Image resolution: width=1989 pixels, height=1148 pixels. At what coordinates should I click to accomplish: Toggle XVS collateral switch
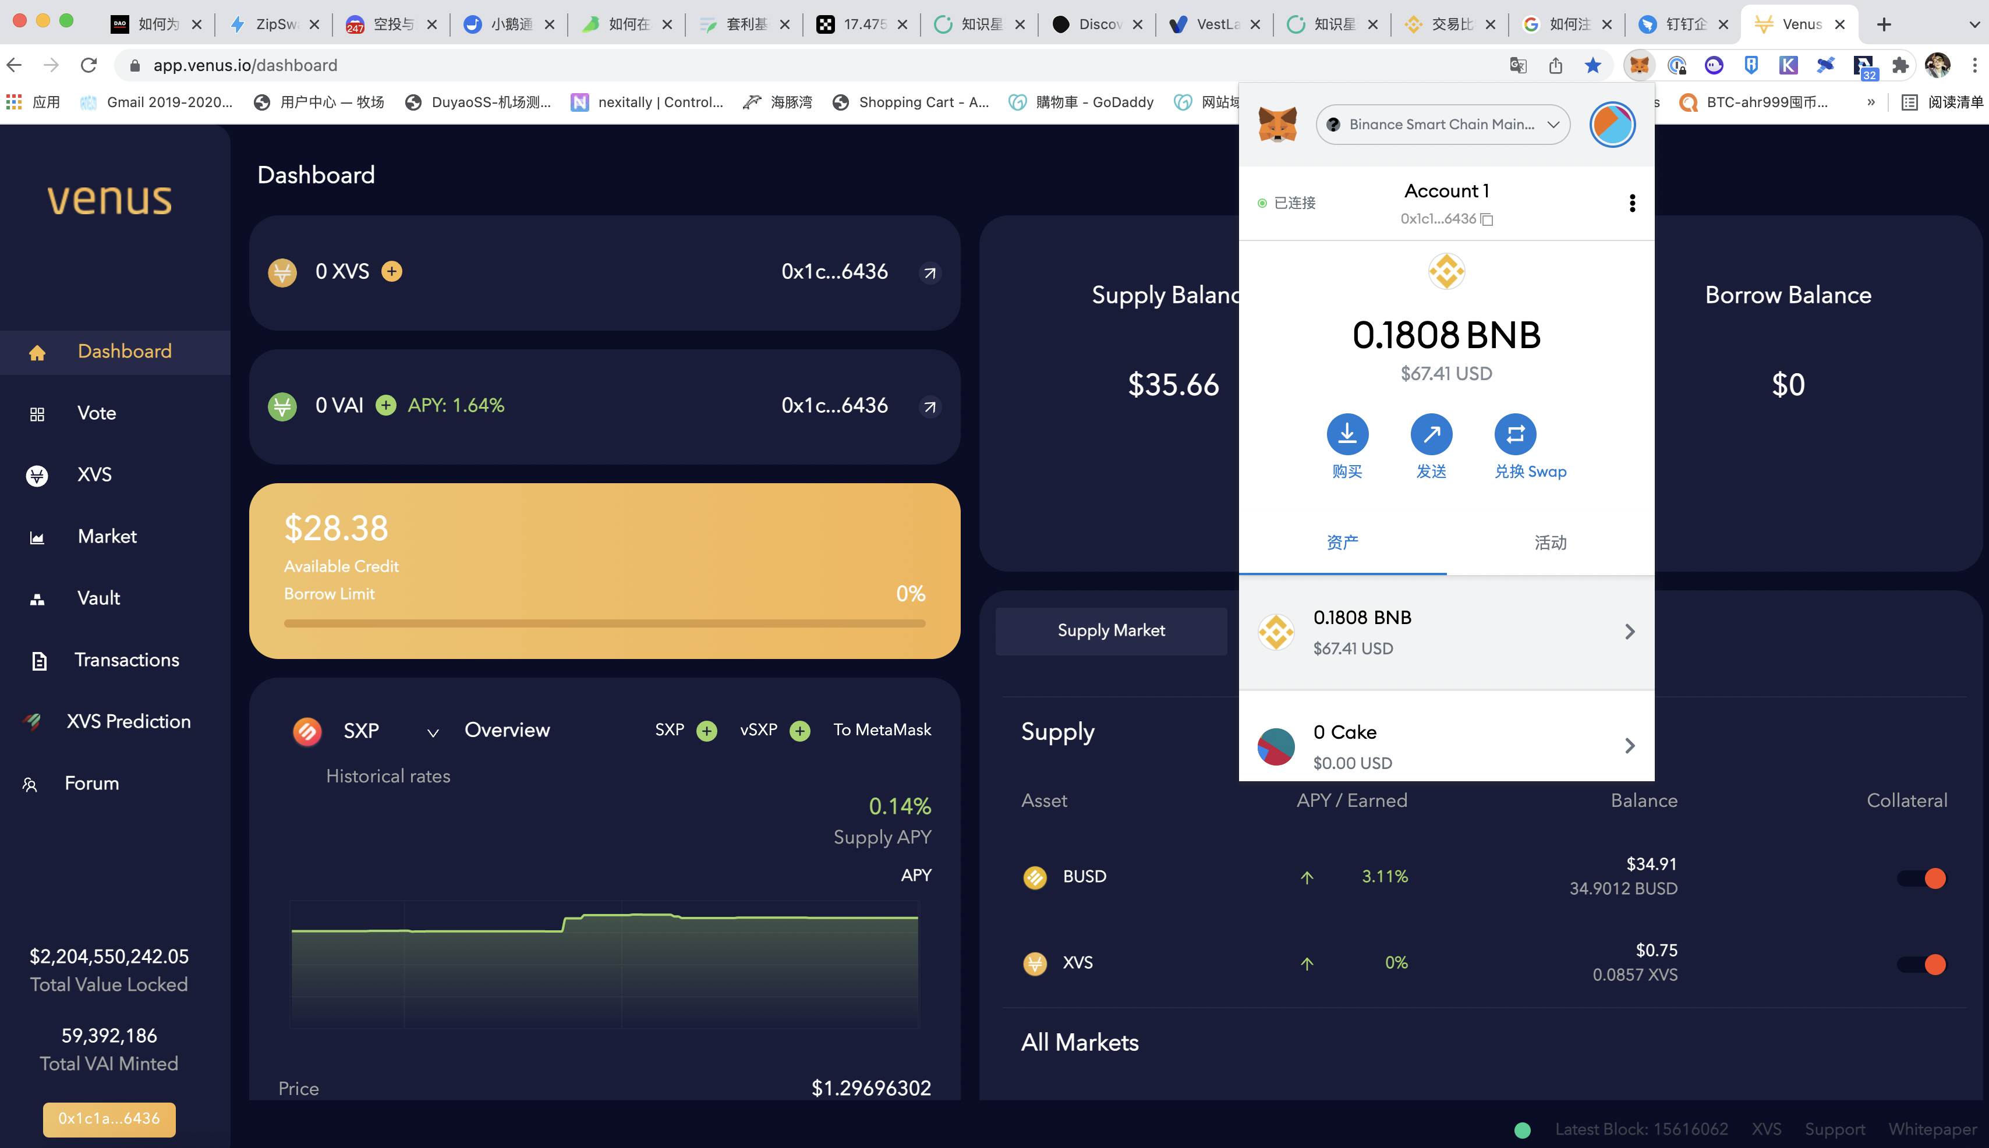pyautogui.click(x=1922, y=963)
